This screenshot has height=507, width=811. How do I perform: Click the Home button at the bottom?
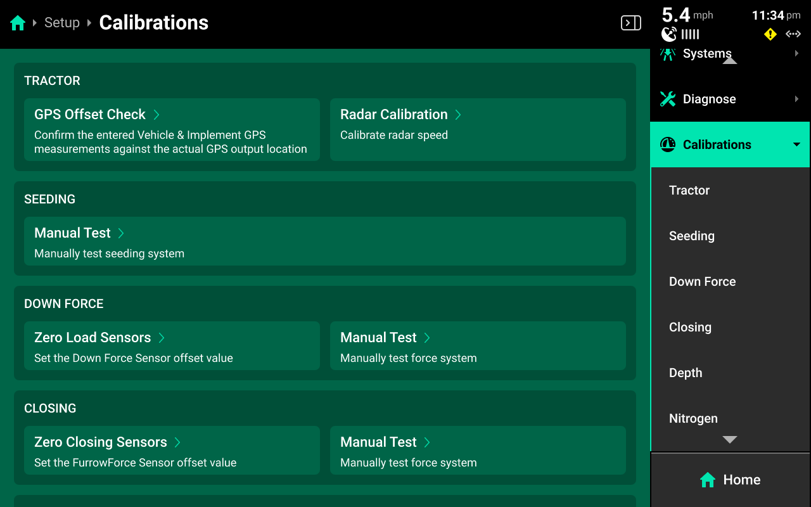click(730, 480)
